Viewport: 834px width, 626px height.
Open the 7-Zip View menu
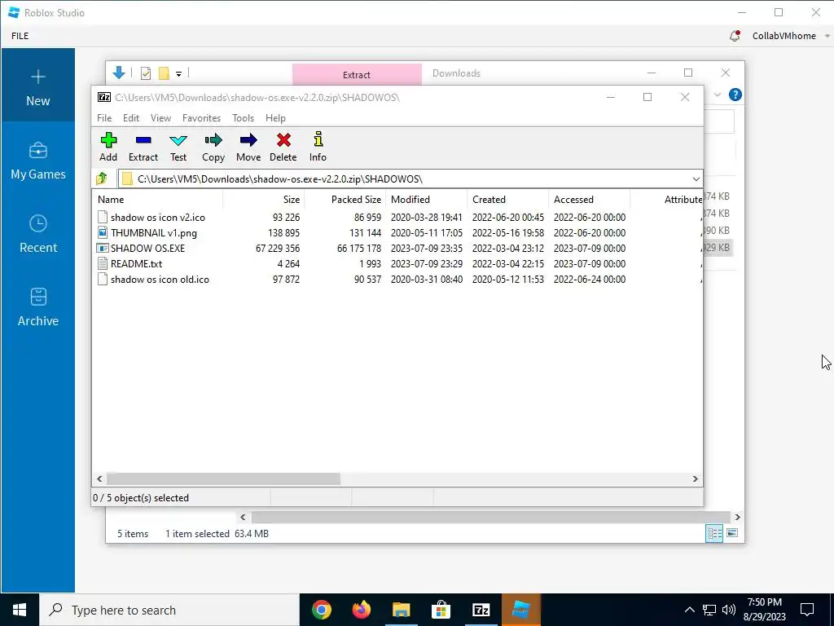point(160,118)
